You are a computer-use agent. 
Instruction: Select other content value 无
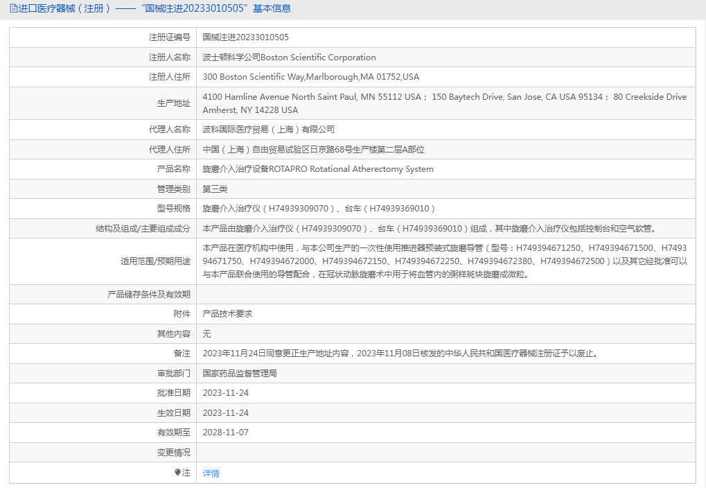206,334
